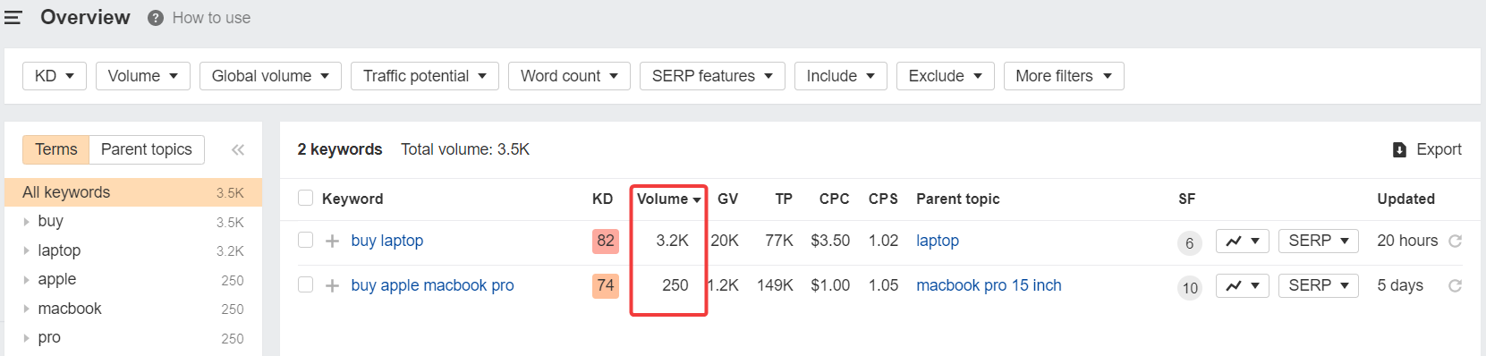Open the hamburger menu beside Overview
1486x356 pixels.
click(x=13, y=18)
